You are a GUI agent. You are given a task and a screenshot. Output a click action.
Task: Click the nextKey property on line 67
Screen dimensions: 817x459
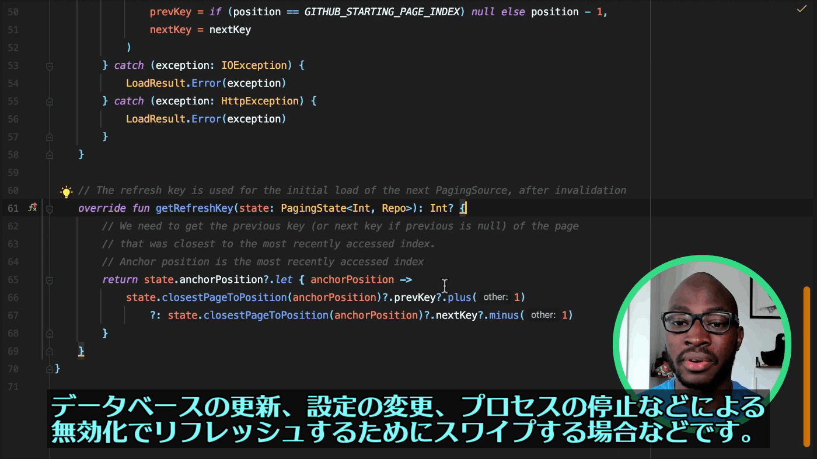pos(456,316)
